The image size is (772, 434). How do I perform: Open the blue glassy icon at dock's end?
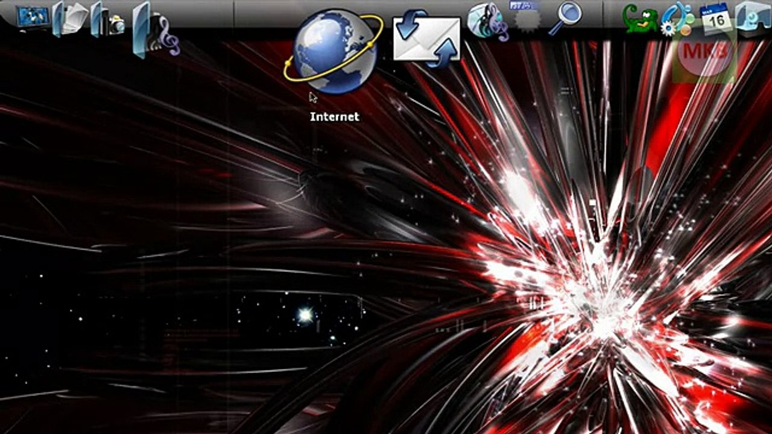pyautogui.click(x=753, y=19)
